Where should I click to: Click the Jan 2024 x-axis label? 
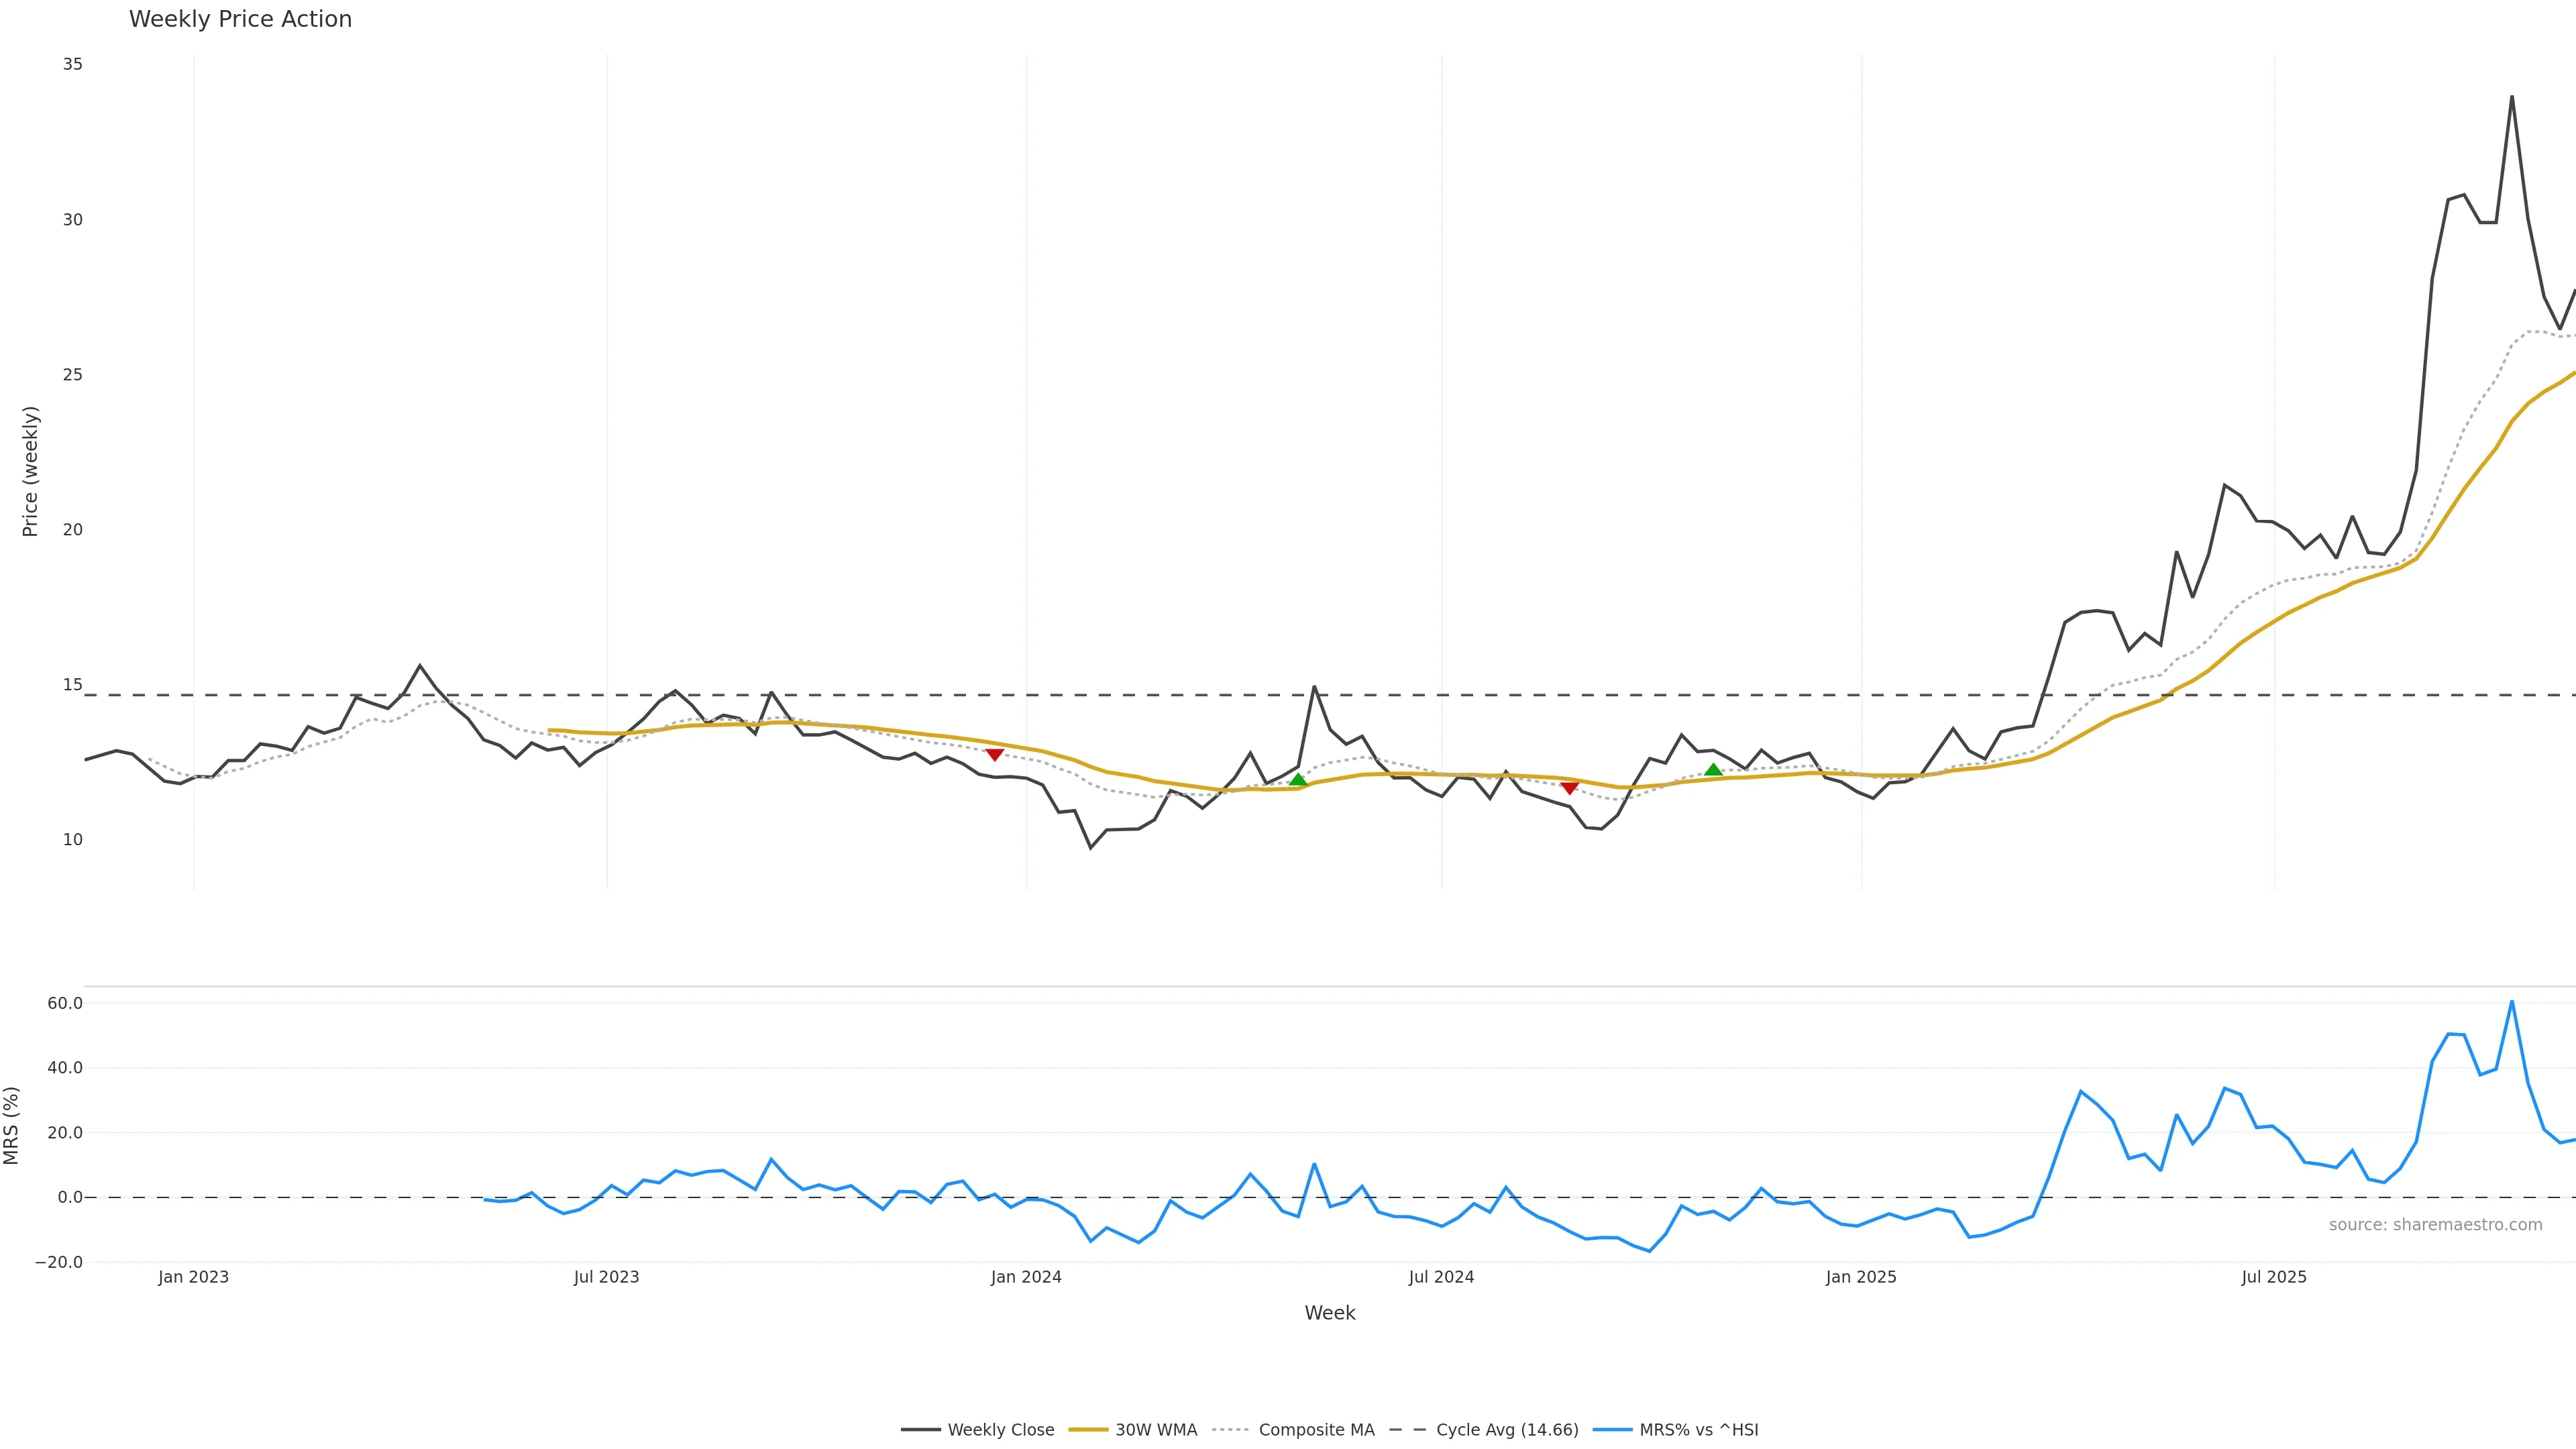pos(1026,1277)
